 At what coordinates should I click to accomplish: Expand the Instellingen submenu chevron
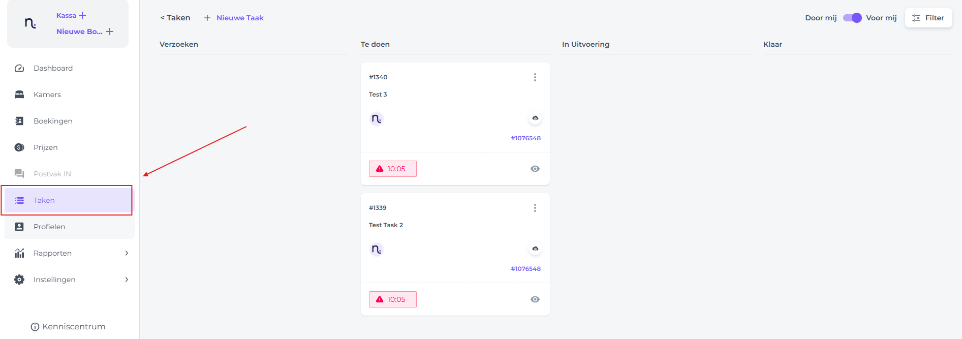pos(127,280)
